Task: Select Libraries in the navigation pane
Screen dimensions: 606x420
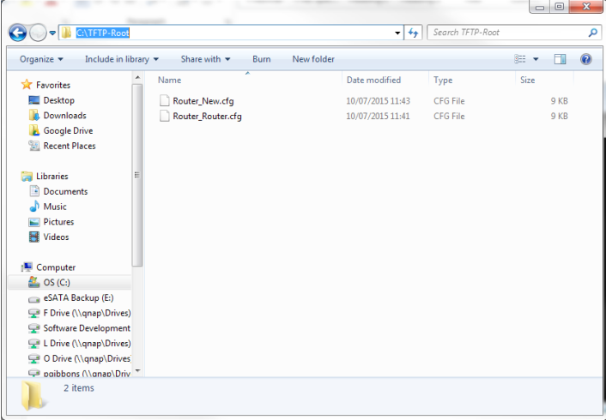Action: point(52,176)
